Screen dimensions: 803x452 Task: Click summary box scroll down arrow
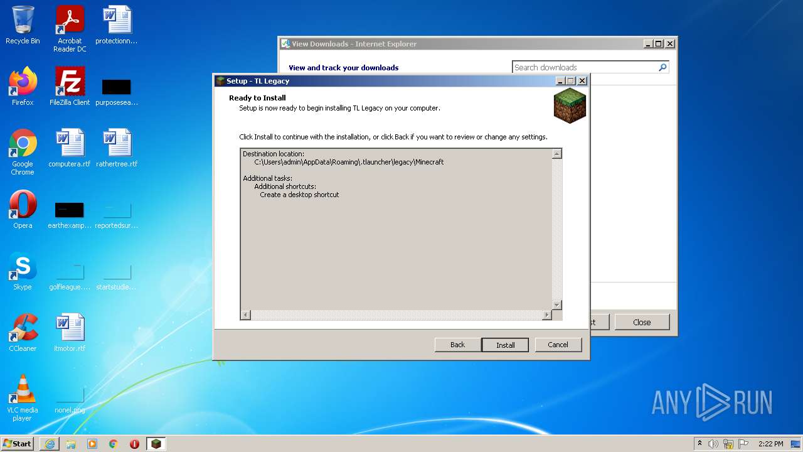click(556, 305)
